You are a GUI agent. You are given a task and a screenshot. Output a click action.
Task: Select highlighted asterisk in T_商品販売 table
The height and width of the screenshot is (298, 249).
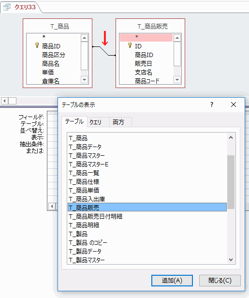pos(146,38)
